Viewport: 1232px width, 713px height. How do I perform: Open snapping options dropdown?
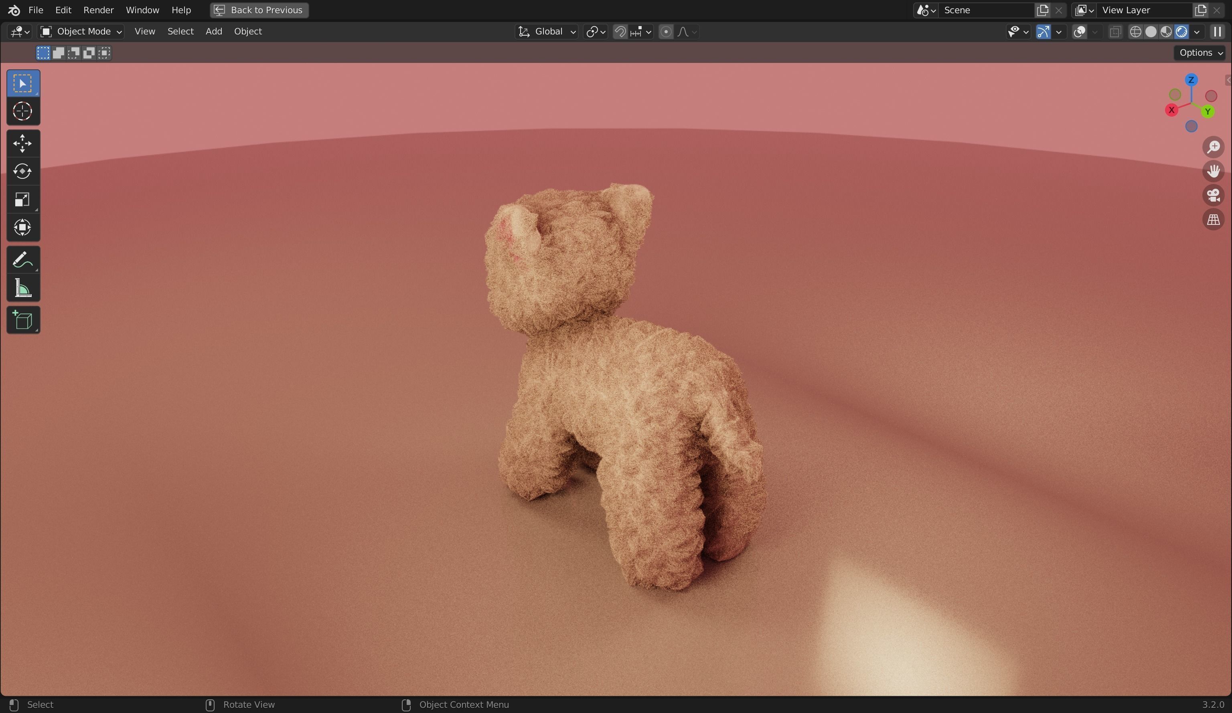tap(641, 32)
